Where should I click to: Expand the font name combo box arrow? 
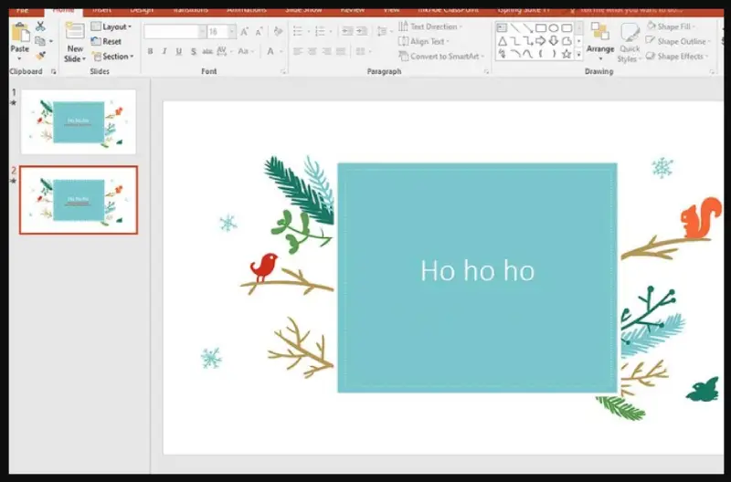pyautogui.click(x=202, y=32)
